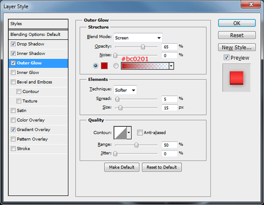Uncheck the Outer Glow checkbox
Viewport: 264px width, 205px height.
point(13,63)
